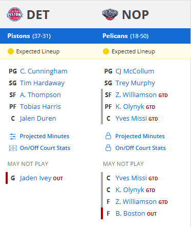
Task: Open Z. Williamson in the starting lineup
Action: coord(136,95)
